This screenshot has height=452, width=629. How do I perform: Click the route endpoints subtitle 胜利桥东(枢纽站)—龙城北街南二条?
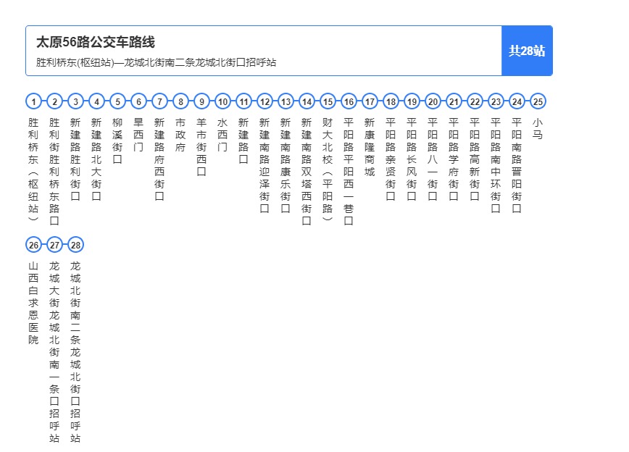point(156,62)
